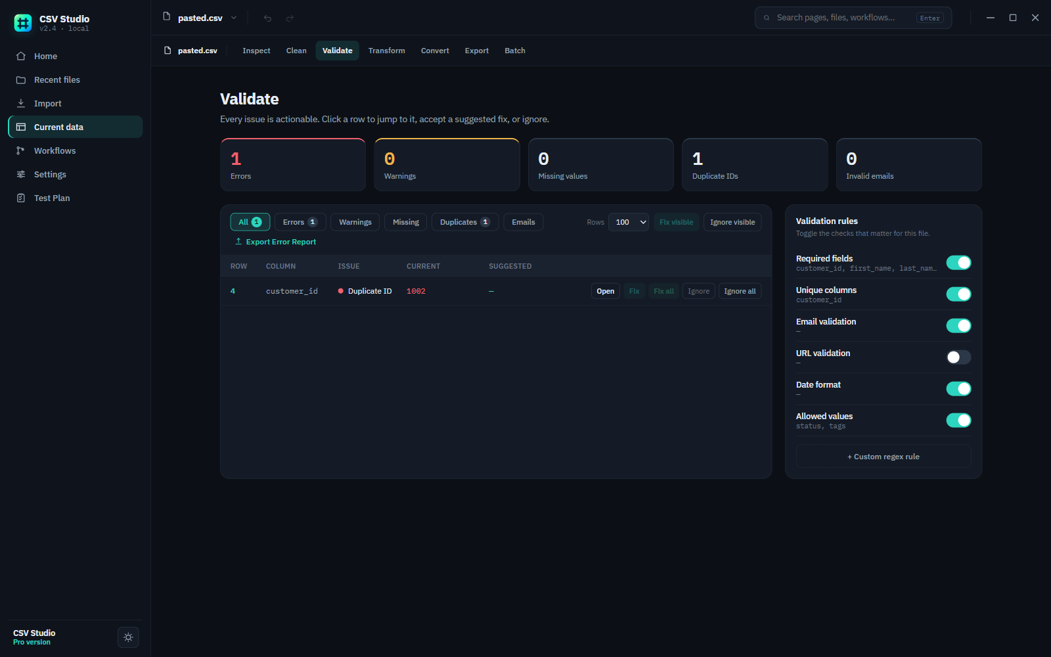Viewport: 1051px width, 657px height.
Task: Click Export Error Report link
Action: pos(281,242)
